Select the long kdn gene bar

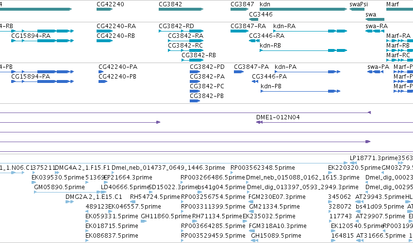click(x=303, y=9)
